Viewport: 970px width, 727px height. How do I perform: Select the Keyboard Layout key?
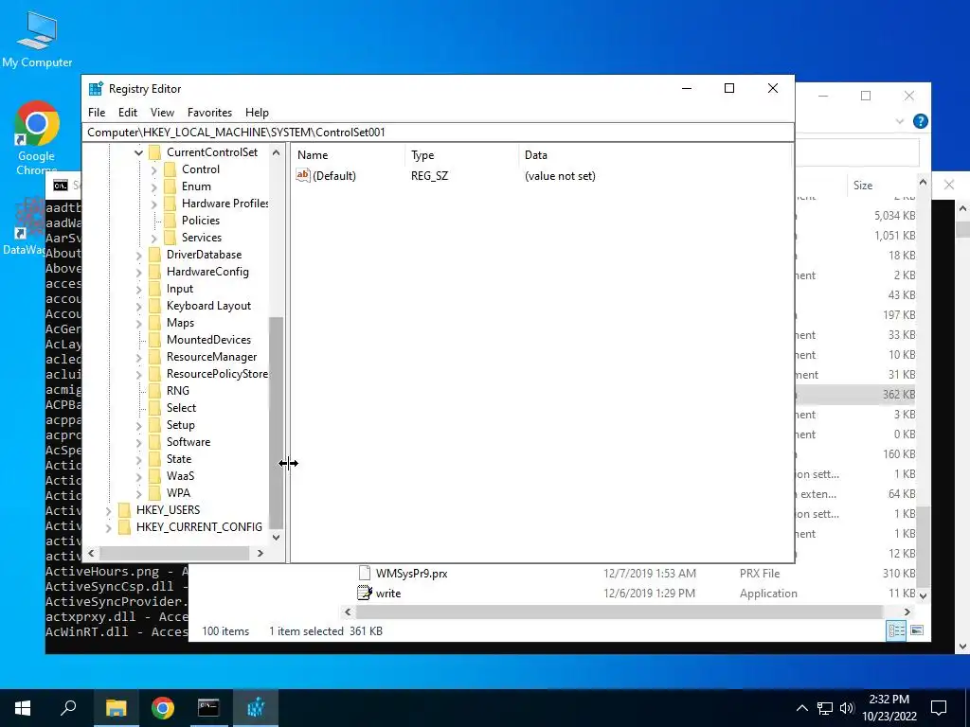(x=208, y=306)
